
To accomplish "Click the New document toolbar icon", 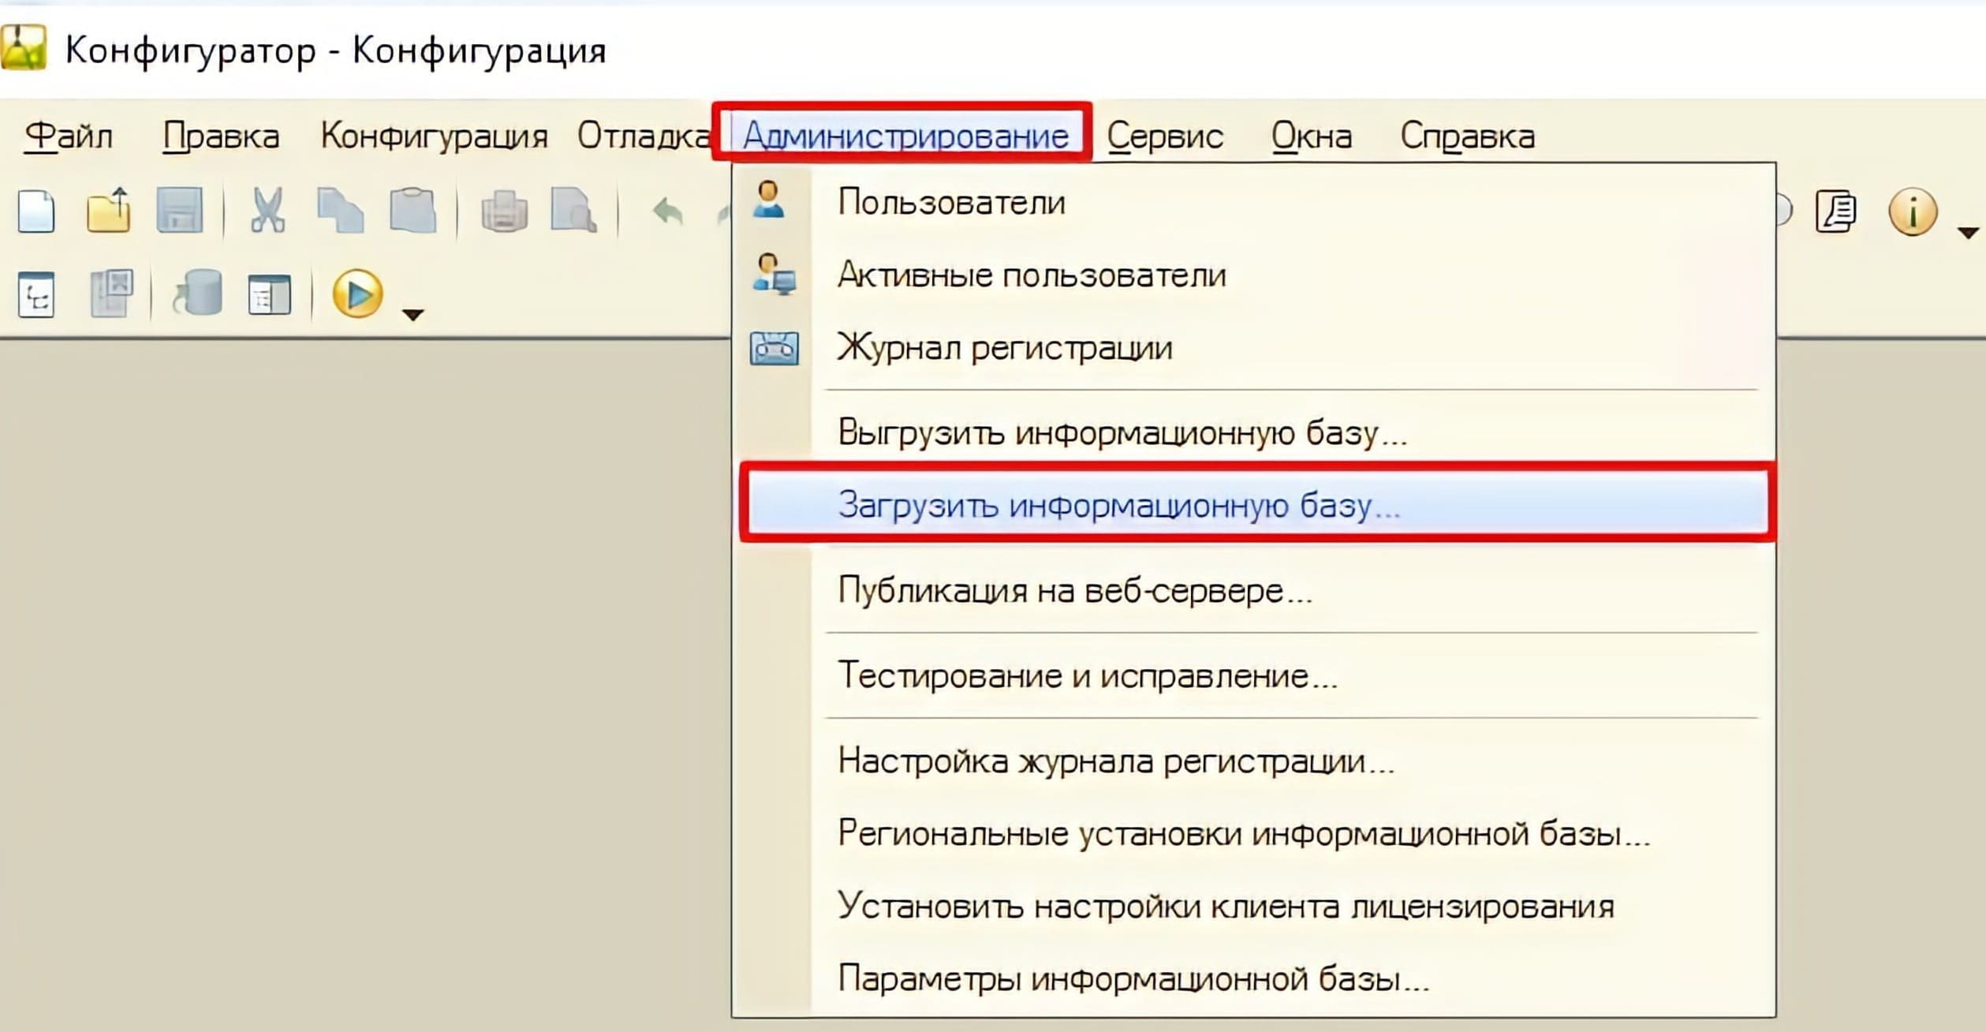I will [36, 211].
